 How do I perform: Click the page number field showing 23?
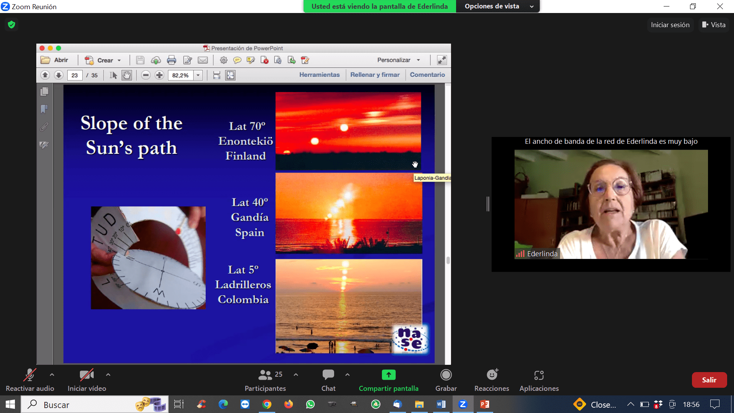click(x=75, y=75)
